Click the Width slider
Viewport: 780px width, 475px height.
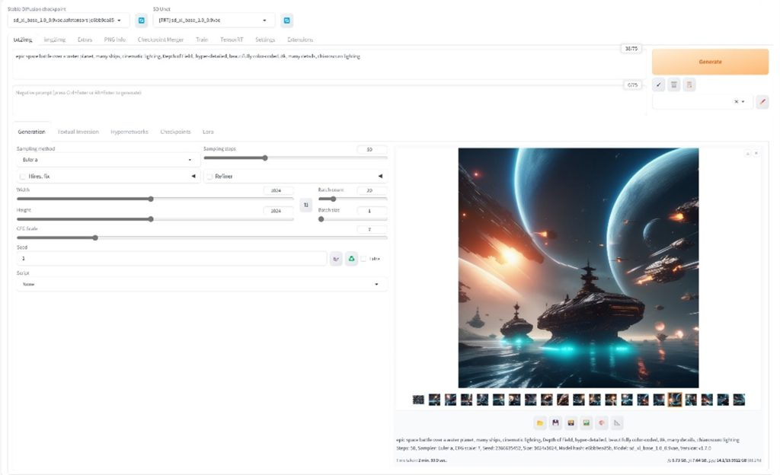[x=155, y=199]
